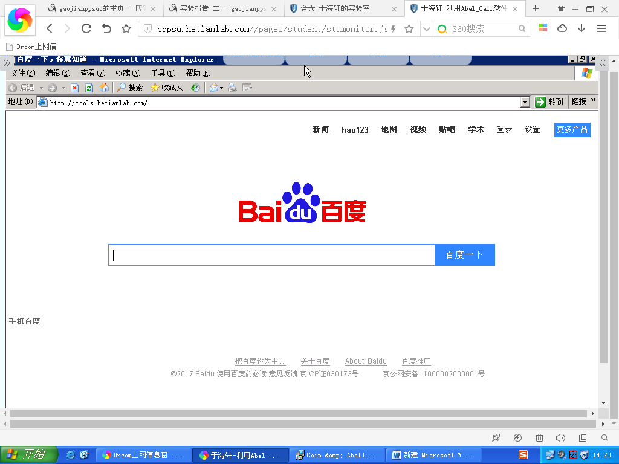Screen dimensions: 619x464
Task: Click Baidu 登录 link
Action: pos(505,129)
